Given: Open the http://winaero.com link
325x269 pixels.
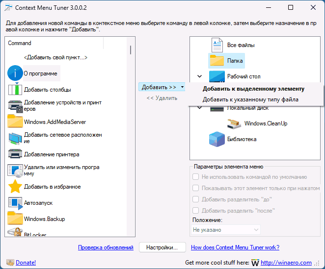Looking at the screenshot, I should [x=286, y=263].
